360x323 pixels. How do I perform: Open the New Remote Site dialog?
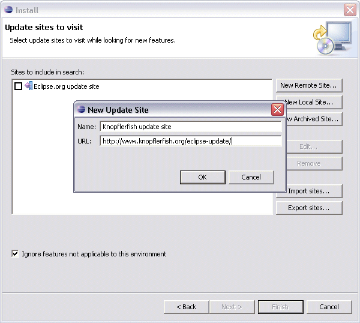click(308, 85)
